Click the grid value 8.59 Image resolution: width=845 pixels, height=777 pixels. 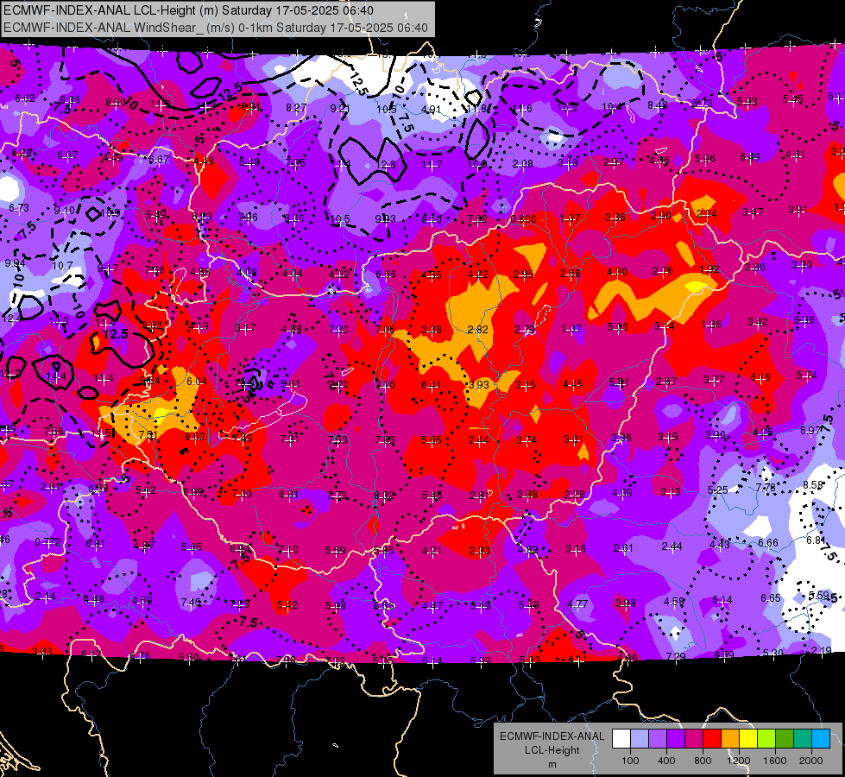click(724, 654)
